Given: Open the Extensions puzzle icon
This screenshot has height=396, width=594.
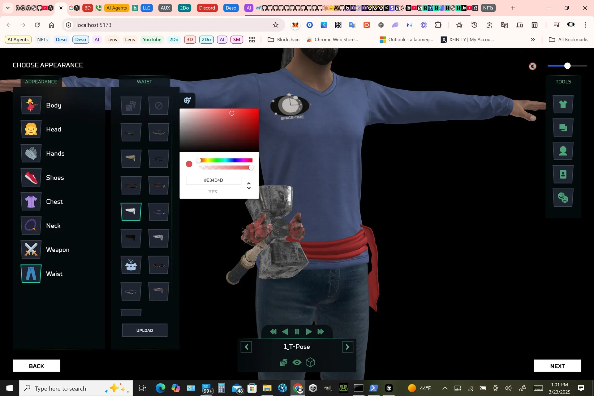Looking at the screenshot, I should (438, 25).
